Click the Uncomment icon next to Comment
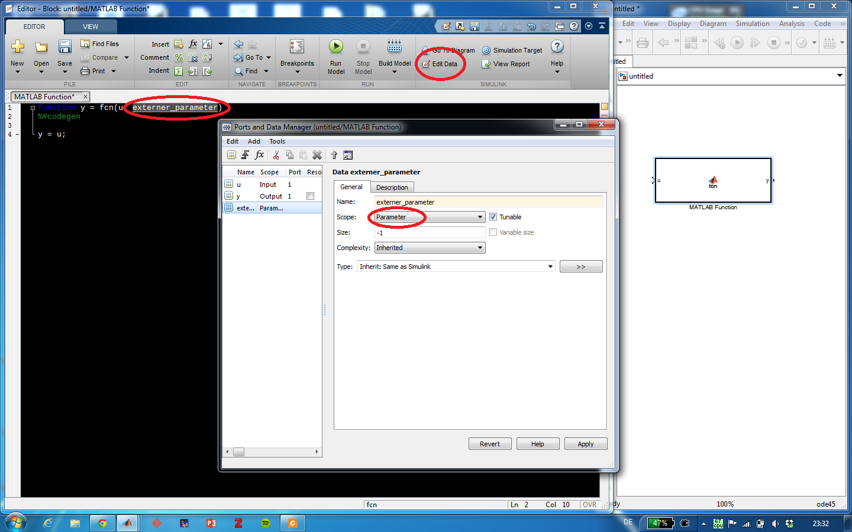The height and width of the screenshot is (532, 852). point(193,57)
